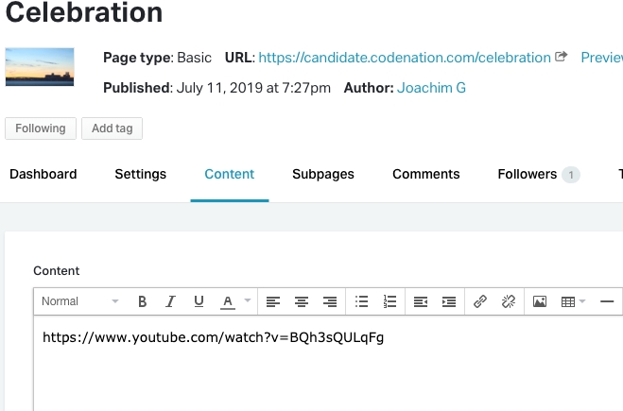Open the Comments tab
This screenshot has width=623, height=411.
coord(425,174)
